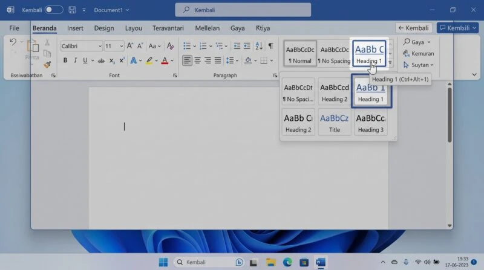Click Gaya search button in editing group

pos(417,42)
